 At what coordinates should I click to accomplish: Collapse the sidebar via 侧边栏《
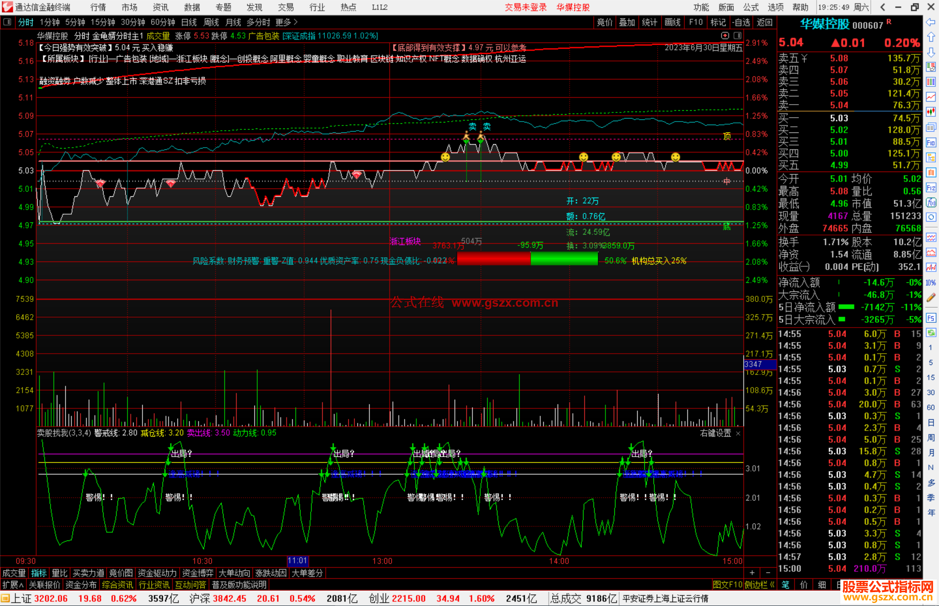[x=759, y=585]
